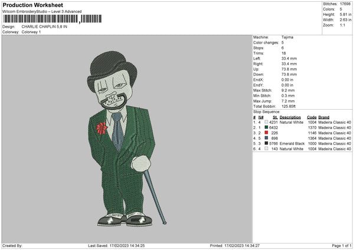The height and width of the screenshot is (250, 354).
Task: Click stitch count 226 in stop row 3
Action: (274, 133)
